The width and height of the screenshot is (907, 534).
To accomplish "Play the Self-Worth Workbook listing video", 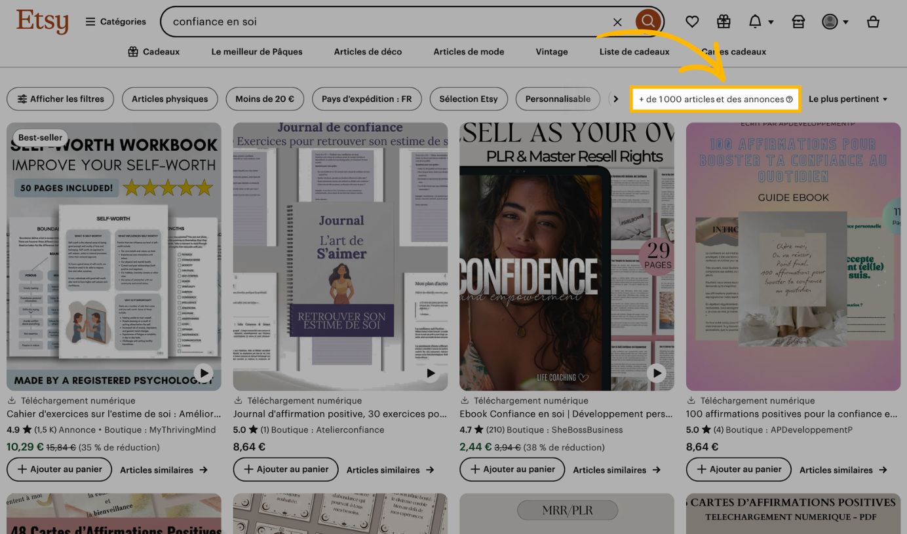I will [203, 373].
